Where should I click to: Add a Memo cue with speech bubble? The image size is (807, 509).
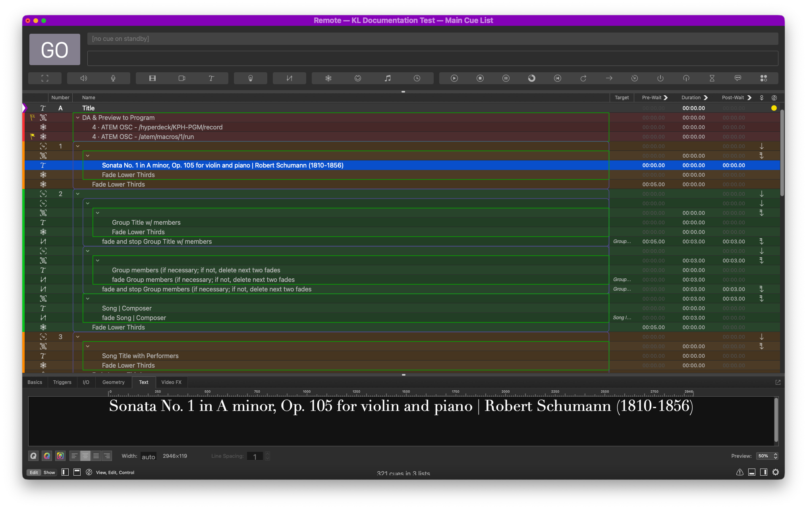point(738,78)
